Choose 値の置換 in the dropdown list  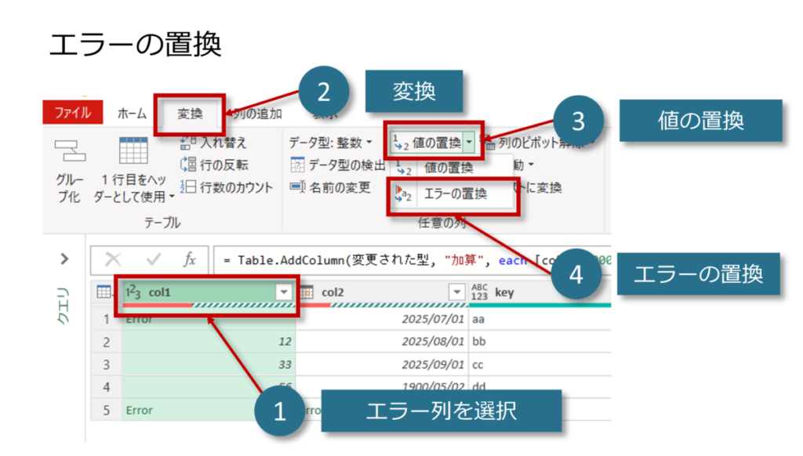point(449,167)
